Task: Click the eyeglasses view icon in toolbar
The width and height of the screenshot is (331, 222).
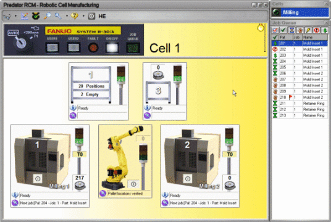Action: coord(7,16)
